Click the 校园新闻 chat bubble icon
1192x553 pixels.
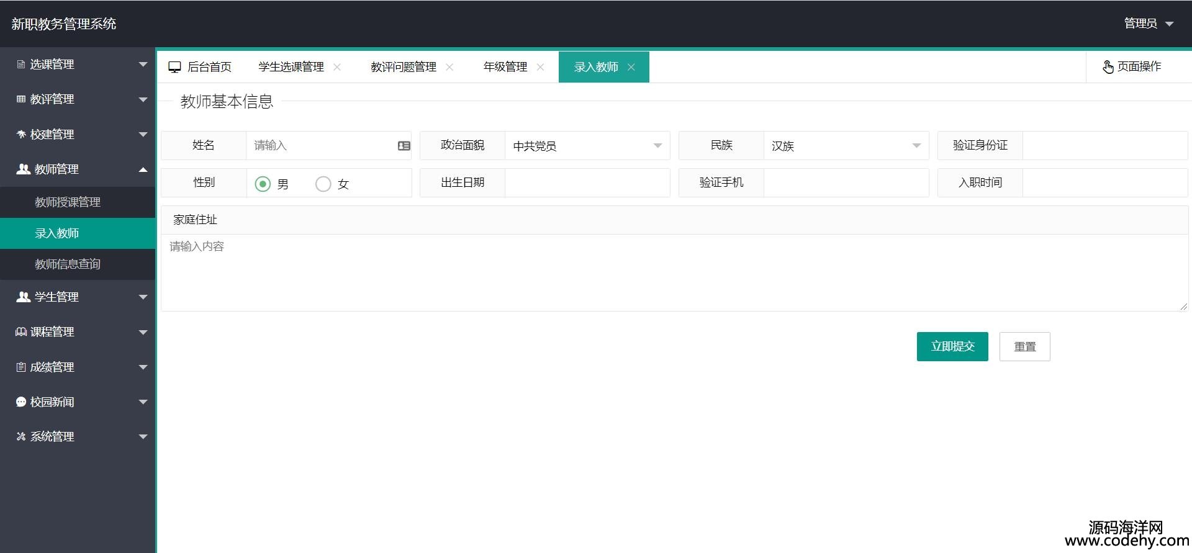[21, 402]
